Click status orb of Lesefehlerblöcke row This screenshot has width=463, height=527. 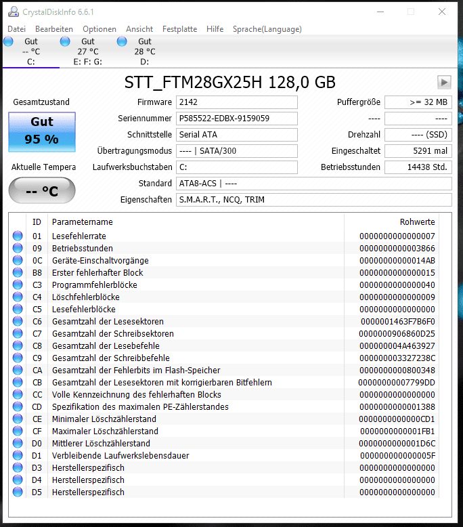[x=18, y=309]
